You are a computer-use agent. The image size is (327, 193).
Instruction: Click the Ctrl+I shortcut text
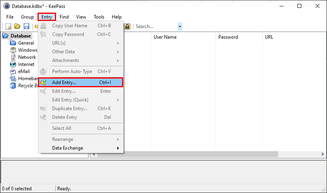(105, 82)
